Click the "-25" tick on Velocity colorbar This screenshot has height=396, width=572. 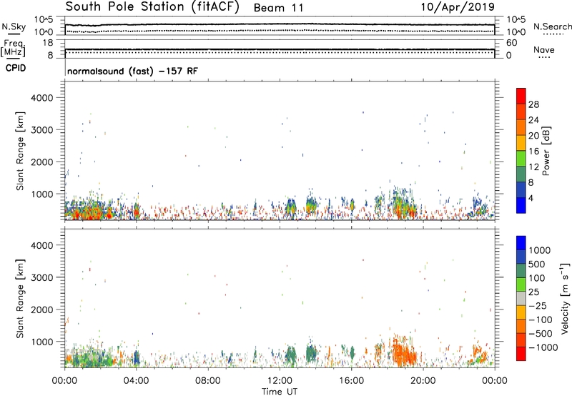pyautogui.click(x=538, y=305)
